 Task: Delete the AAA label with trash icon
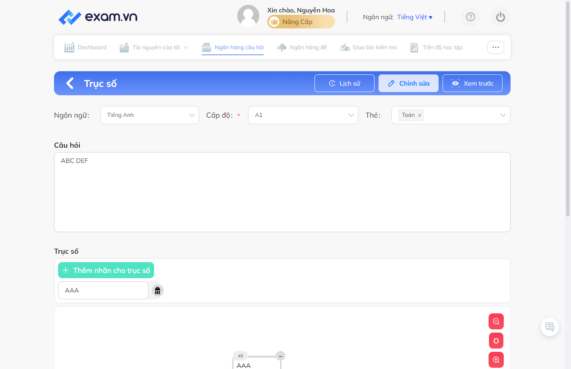[158, 291]
